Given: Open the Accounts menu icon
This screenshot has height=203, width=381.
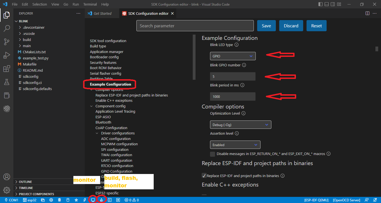Looking at the screenshot, I should 7,177.
